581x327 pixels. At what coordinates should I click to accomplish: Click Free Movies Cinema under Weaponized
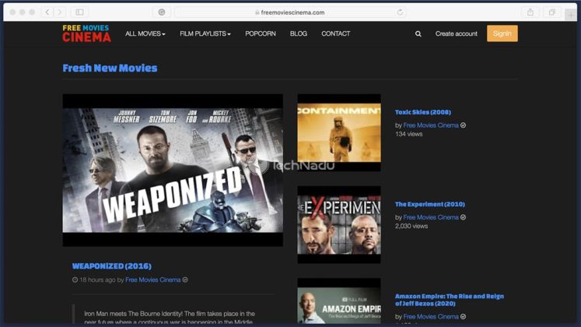(x=152, y=280)
